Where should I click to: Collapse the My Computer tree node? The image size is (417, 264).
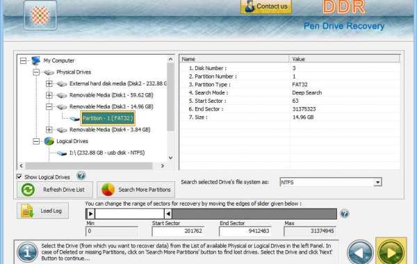(x=24, y=60)
